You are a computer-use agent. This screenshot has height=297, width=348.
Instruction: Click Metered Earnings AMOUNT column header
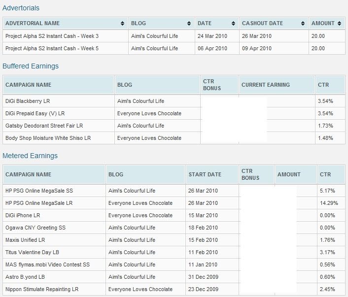(x=296, y=174)
